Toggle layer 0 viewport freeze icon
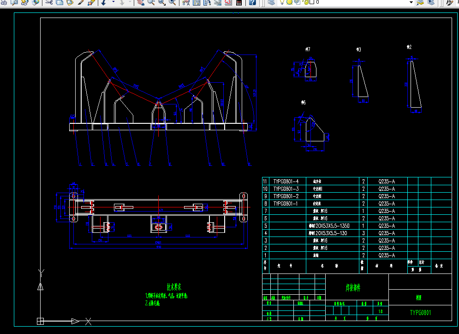This screenshot has width=459, height=334. pyautogui.click(x=297, y=2)
